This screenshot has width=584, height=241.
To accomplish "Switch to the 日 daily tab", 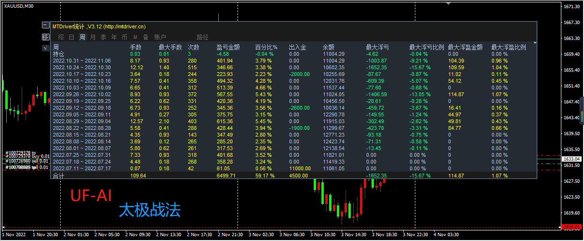I will (72, 37).
